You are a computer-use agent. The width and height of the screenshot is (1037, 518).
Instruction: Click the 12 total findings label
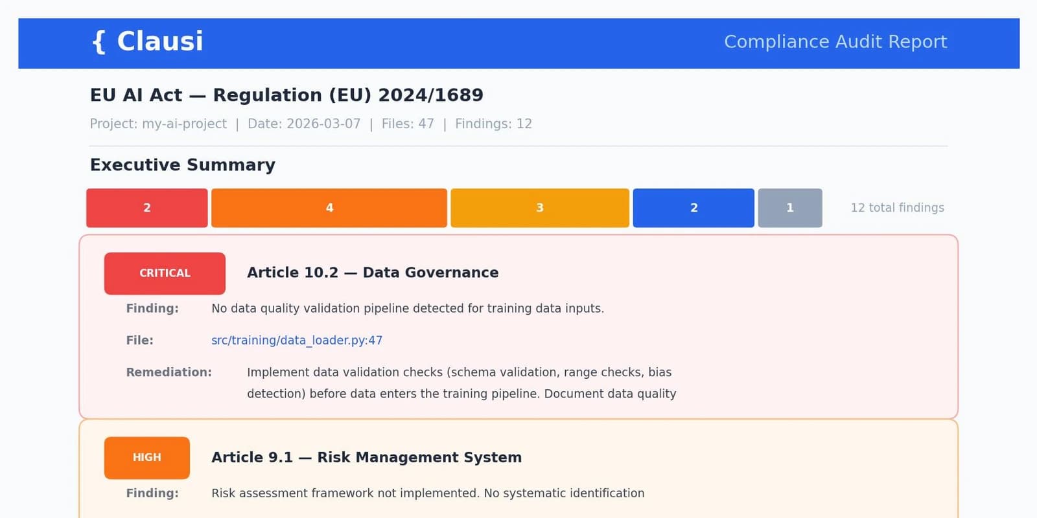[x=897, y=208]
